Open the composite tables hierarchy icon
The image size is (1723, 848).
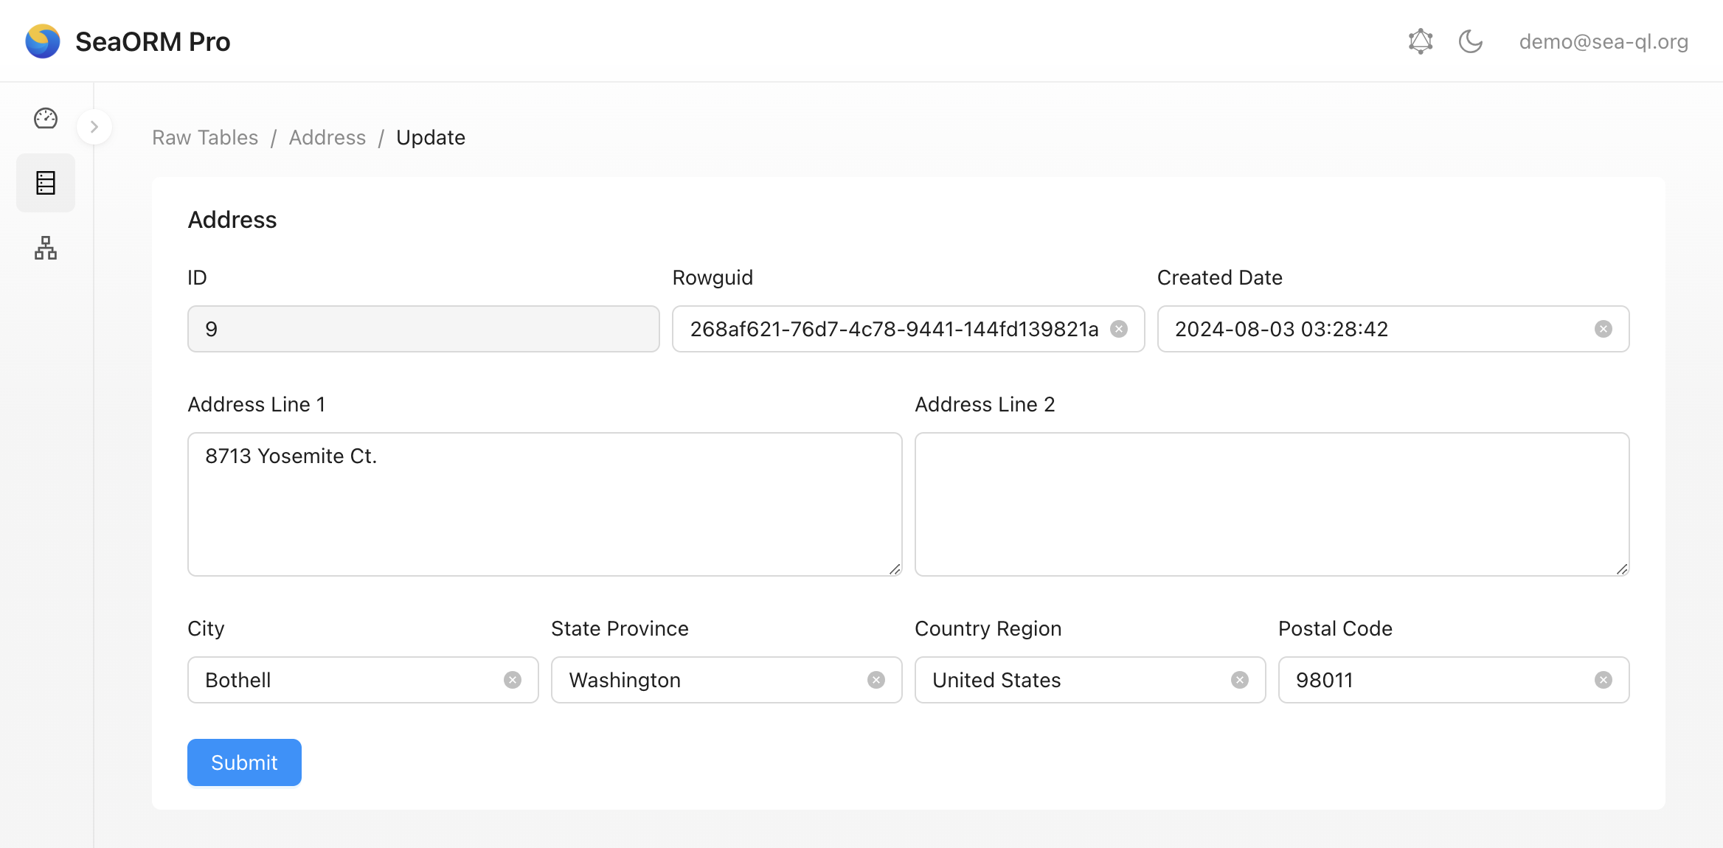[x=46, y=248]
